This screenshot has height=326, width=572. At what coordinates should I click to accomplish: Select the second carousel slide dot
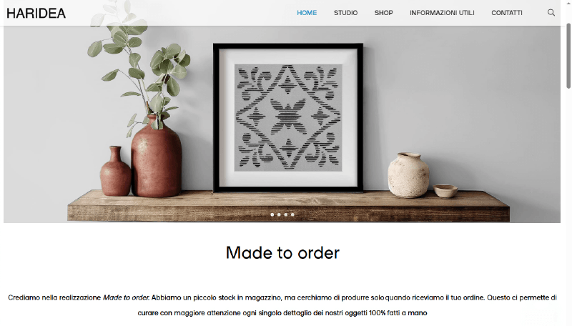[279, 214]
